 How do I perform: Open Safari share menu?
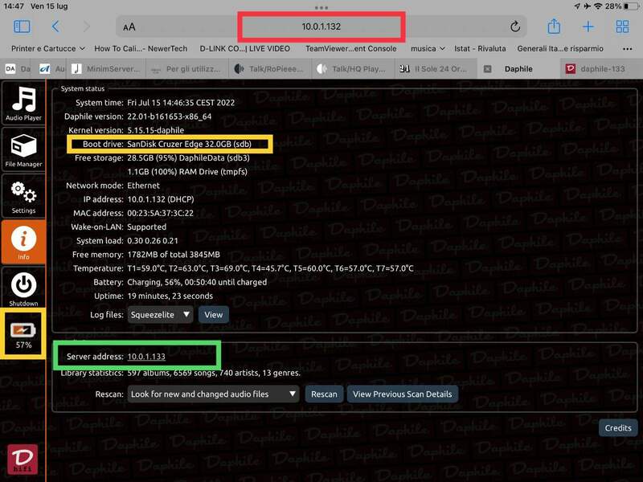click(554, 27)
